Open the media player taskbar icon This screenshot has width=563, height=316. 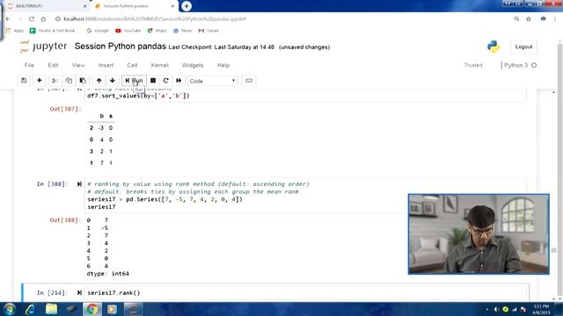coord(112,309)
